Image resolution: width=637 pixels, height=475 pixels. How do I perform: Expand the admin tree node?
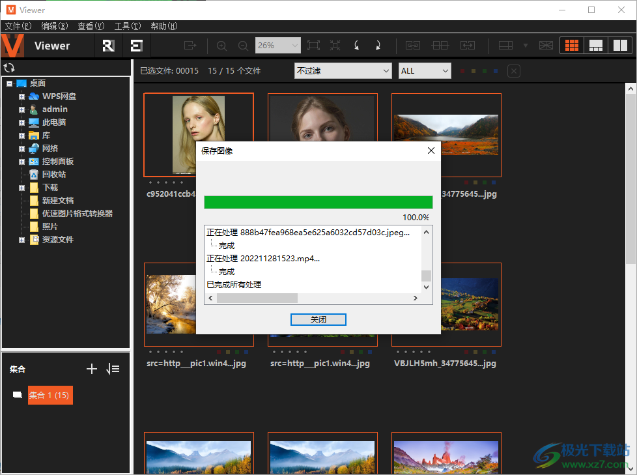coord(22,109)
